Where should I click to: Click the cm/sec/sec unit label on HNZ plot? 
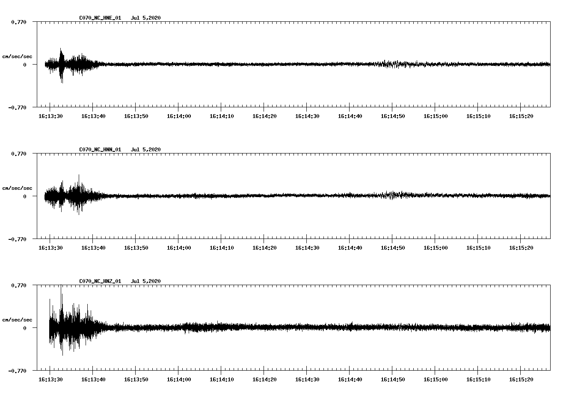[17, 320]
